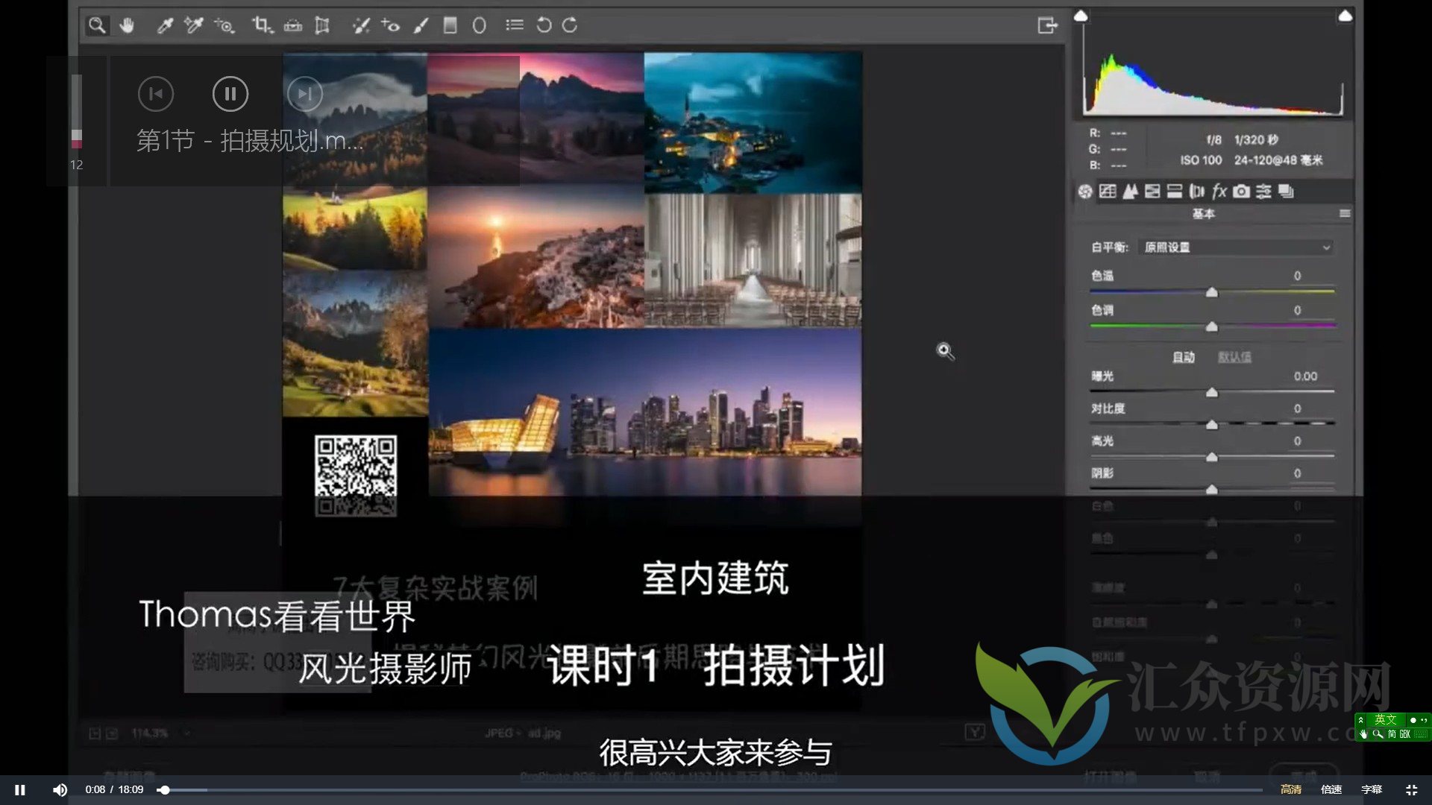Switch input method via 英文 indicator

tap(1385, 719)
